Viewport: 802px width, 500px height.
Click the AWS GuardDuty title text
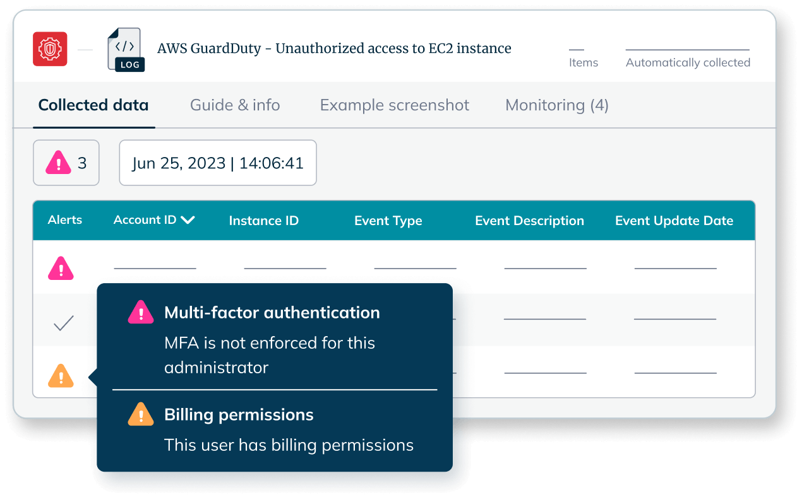[334, 49]
